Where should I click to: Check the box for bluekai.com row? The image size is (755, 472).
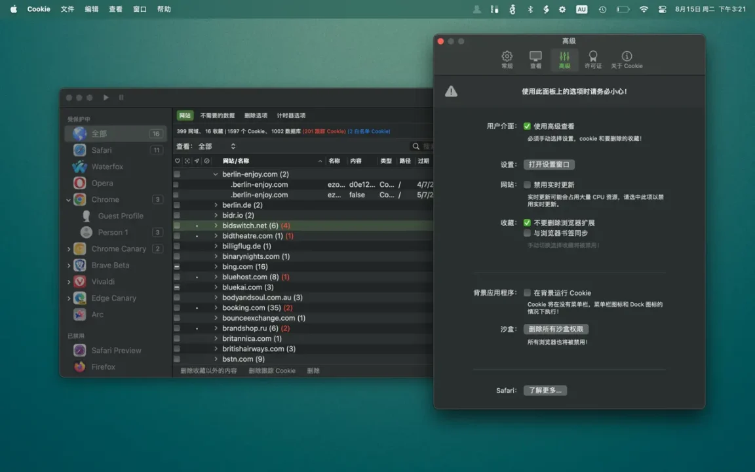(177, 287)
